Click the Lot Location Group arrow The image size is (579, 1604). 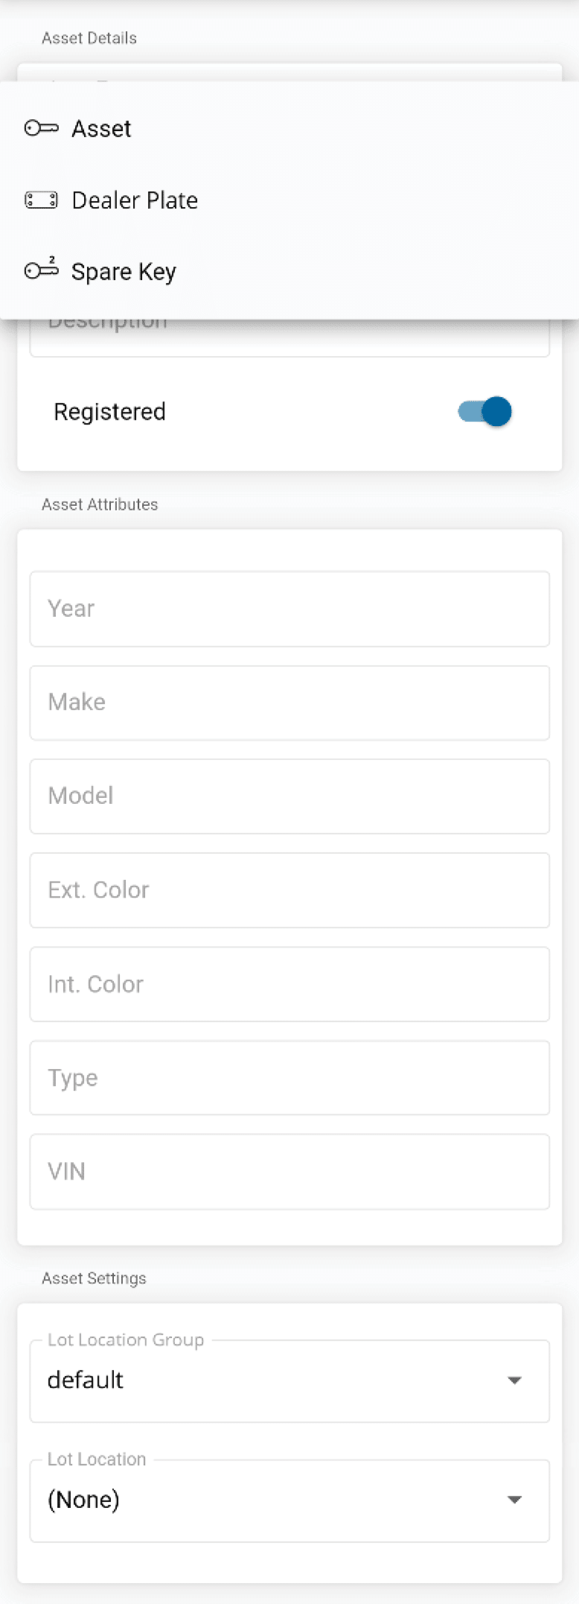click(x=514, y=1380)
